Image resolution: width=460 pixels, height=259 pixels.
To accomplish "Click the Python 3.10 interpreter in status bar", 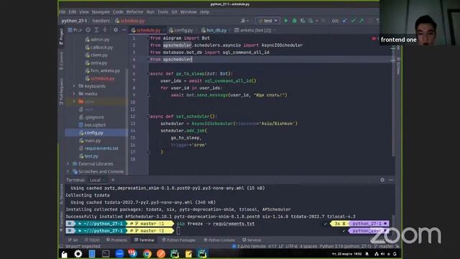I will point(345,246).
